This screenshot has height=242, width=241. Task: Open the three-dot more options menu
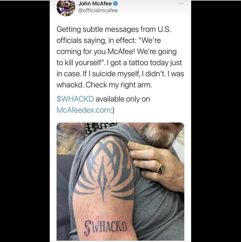click(x=181, y=3)
